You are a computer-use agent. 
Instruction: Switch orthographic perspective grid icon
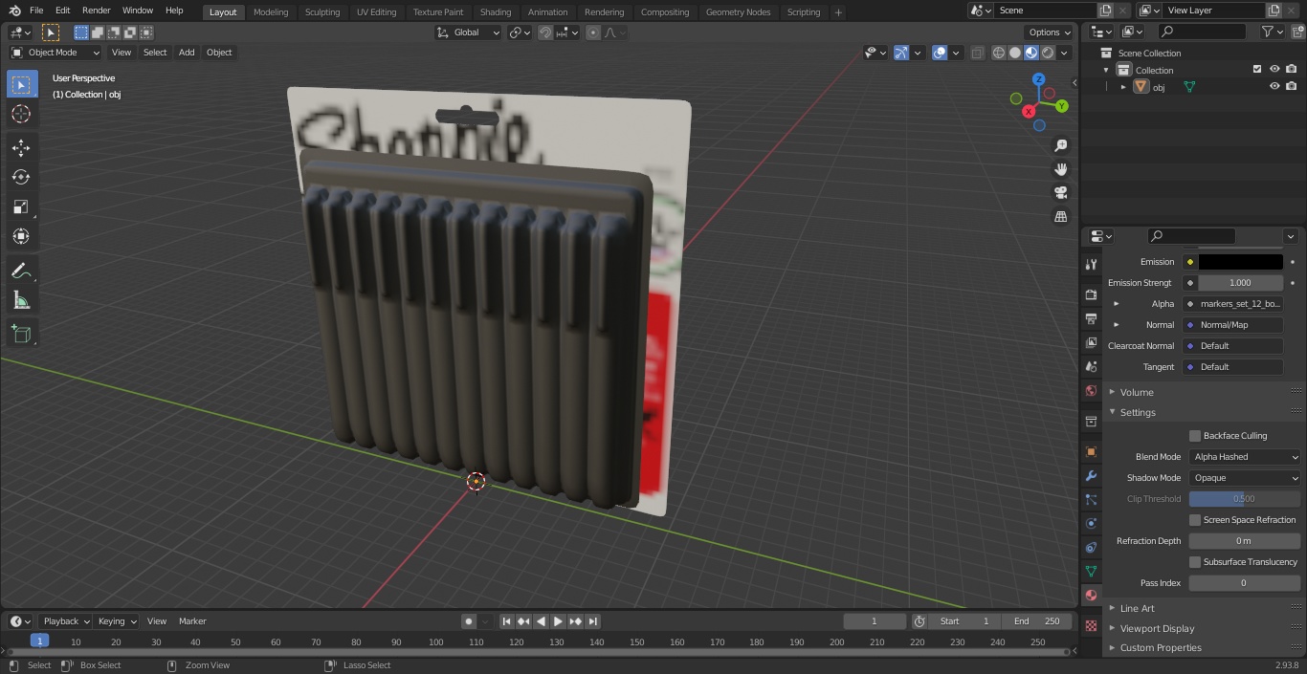[1061, 217]
